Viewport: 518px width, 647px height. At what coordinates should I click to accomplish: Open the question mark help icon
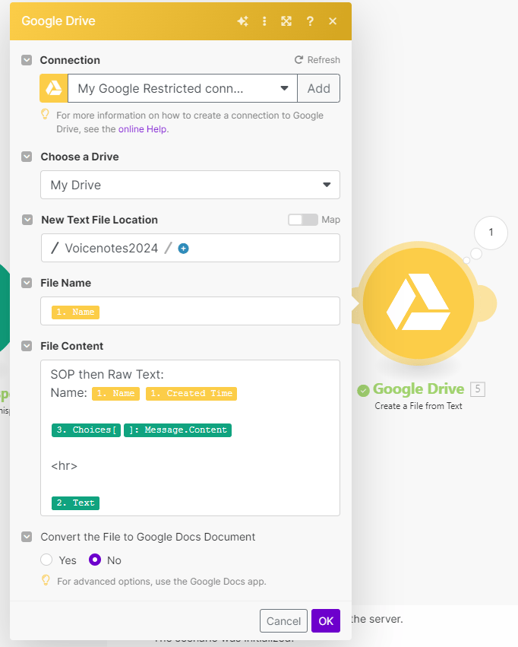pyautogui.click(x=310, y=21)
